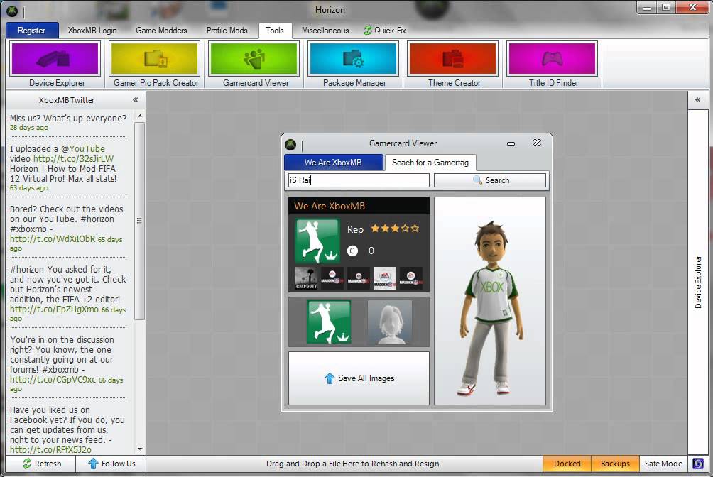Click the drag and drop rehash area

(352, 464)
